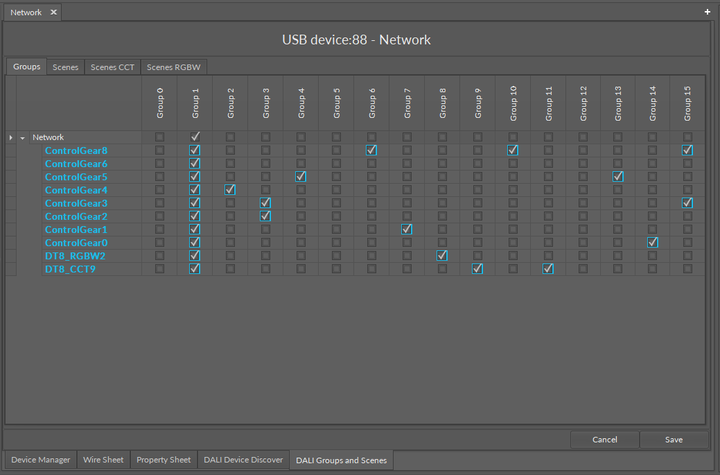Viewport: 720px width, 475px height.
Task: Click the Cancel button
Action: (605, 440)
